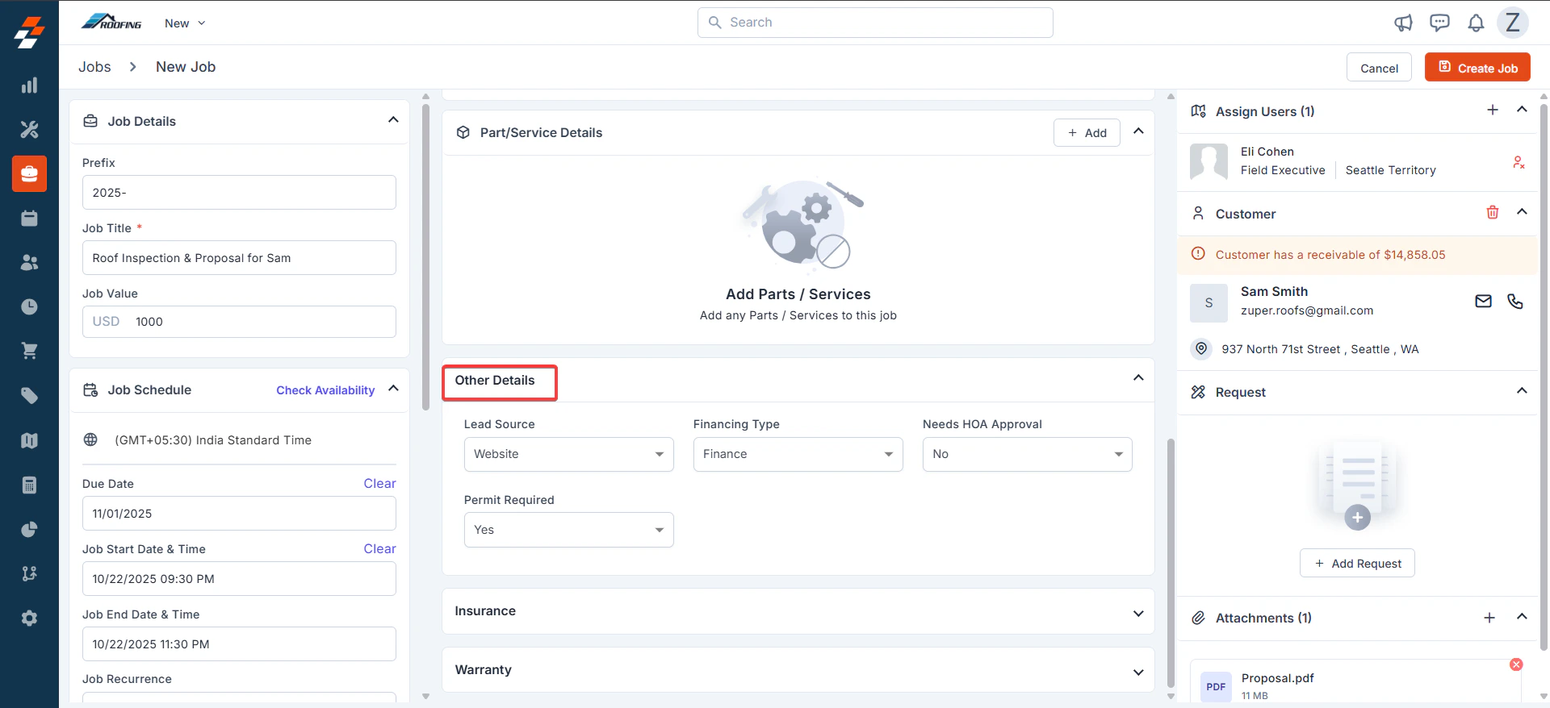This screenshot has height=708, width=1550.
Task: Clear the Job Start Date & Time
Action: 379,548
